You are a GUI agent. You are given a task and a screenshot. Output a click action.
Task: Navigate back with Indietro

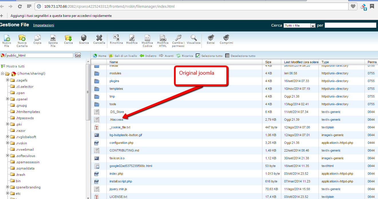coord(148,56)
